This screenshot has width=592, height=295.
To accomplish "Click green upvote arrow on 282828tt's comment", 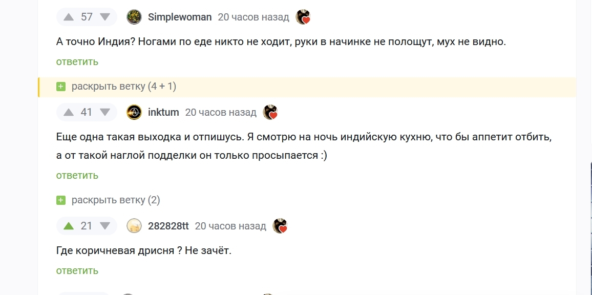I will click(x=69, y=226).
